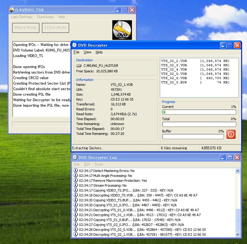The width and height of the screenshot is (247, 244).
Task: Click info icon beside Decrypting VTS_01_0.VOB entry
Action: 75,210
